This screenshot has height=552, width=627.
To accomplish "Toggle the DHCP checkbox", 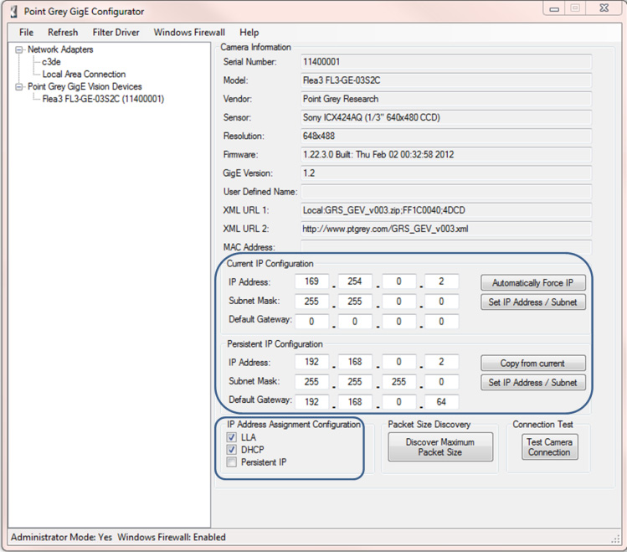I will (232, 450).
